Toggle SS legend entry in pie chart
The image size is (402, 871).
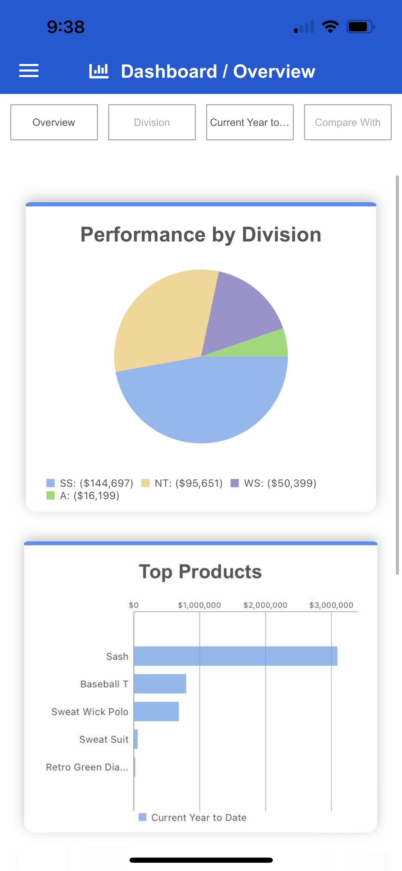90,483
